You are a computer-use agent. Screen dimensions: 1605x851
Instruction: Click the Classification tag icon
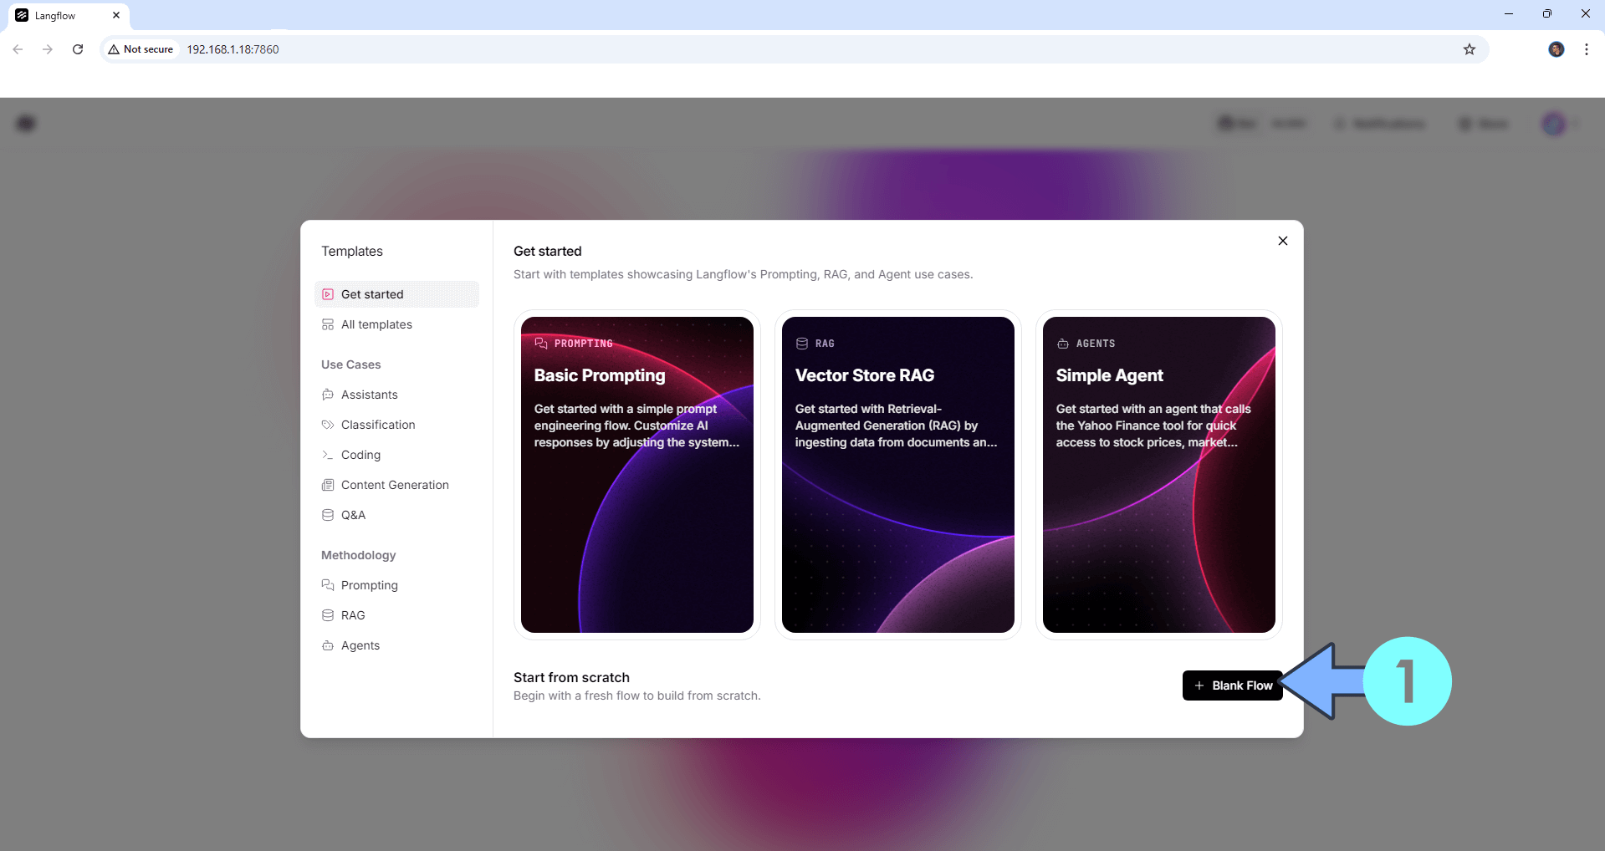(328, 425)
